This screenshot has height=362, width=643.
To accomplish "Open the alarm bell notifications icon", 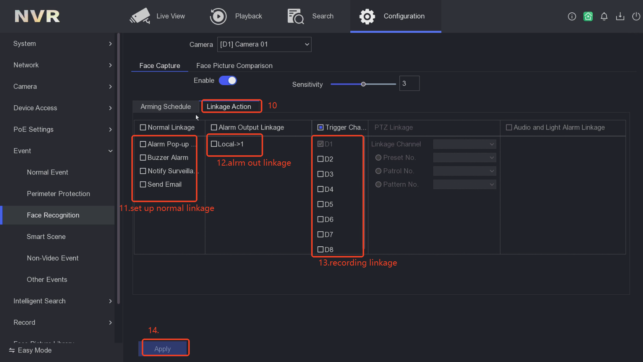I will pos(604,16).
